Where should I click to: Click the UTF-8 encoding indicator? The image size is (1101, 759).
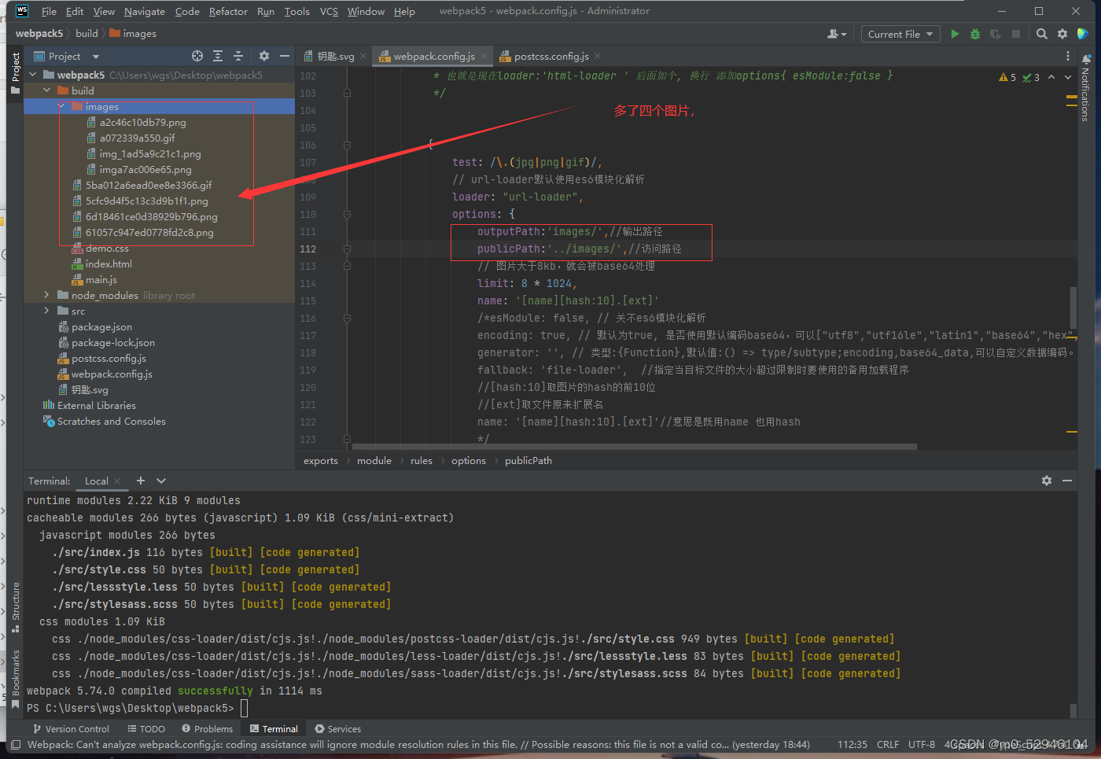point(922,744)
